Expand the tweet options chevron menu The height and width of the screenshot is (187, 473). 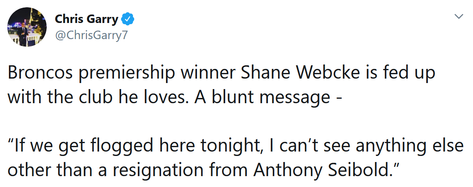(x=459, y=17)
